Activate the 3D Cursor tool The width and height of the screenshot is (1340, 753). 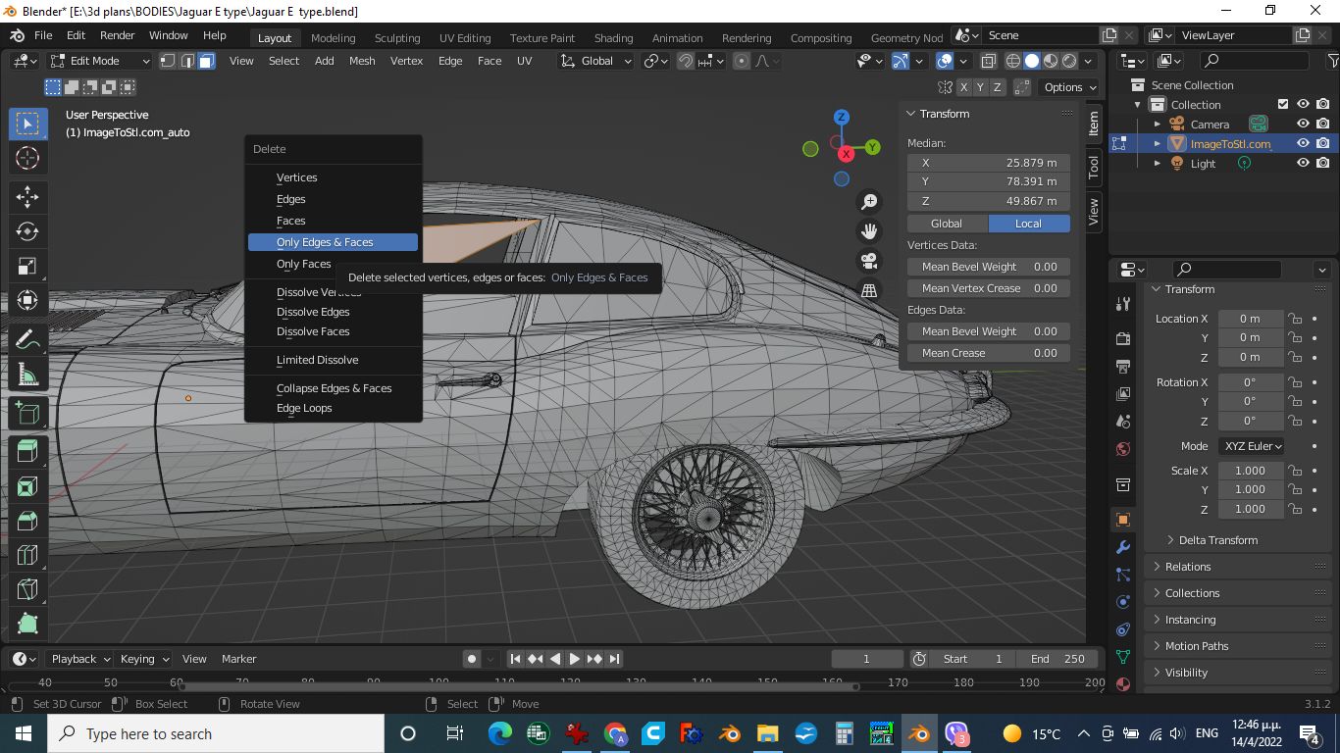(x=27, y=158)
